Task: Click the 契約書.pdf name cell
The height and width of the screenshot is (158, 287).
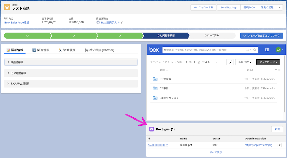Action: coord(186,145)
